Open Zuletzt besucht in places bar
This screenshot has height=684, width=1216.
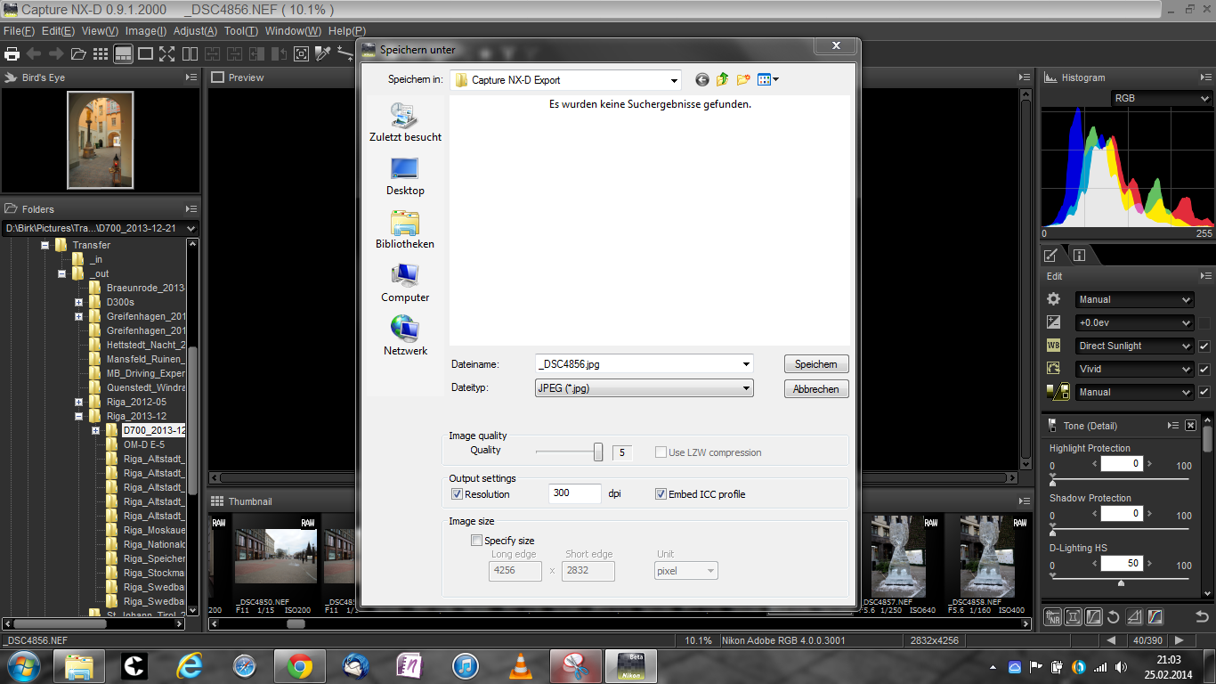click(405, 123)
